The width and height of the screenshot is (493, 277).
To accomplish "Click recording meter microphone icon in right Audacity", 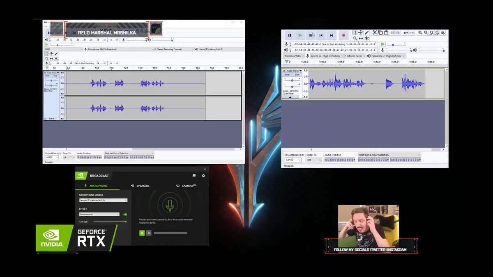I will 287,44.
